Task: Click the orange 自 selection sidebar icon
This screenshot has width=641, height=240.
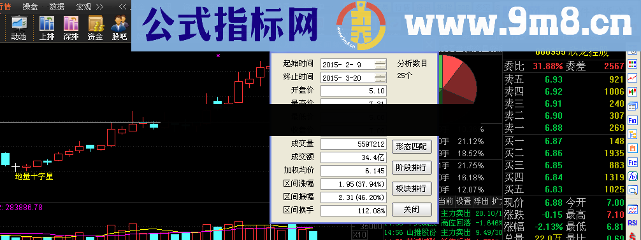Action: 633,148
